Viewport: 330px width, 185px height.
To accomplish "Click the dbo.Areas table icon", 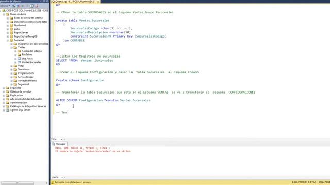I will coord(19,59).
